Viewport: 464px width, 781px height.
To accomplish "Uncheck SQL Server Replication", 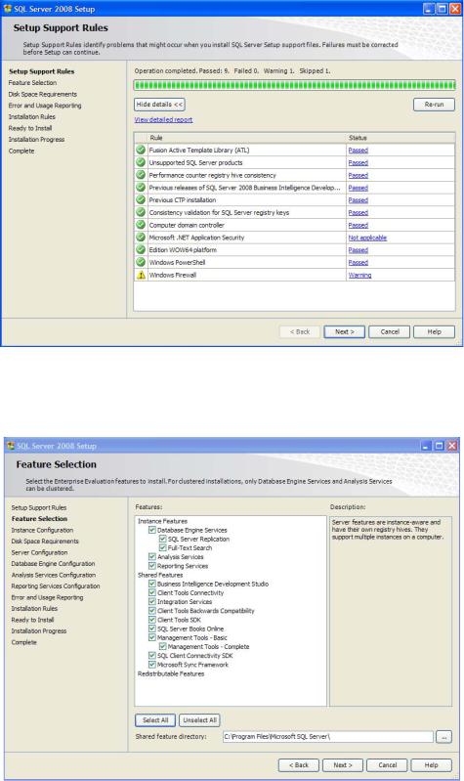I will [163, 539].
